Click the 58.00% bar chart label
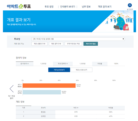 [x=78, y=85]
